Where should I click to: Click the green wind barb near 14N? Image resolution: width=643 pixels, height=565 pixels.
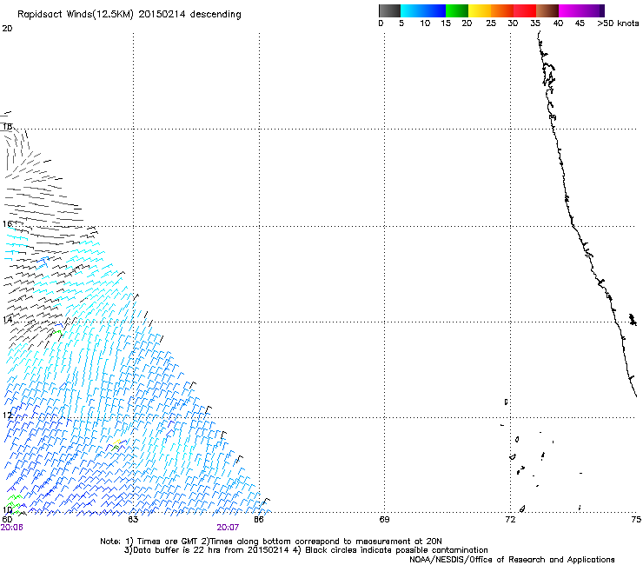pos(57,332)
